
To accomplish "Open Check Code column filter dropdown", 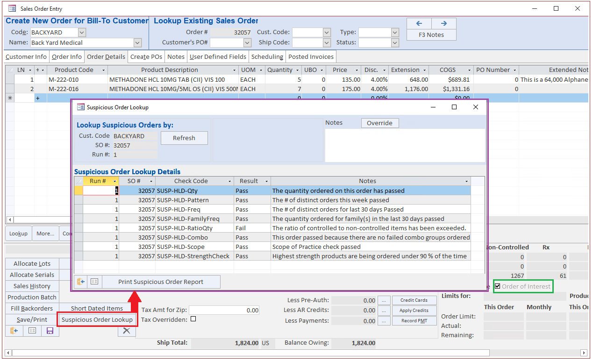I will pyautogui.click(x=229, y=181).
